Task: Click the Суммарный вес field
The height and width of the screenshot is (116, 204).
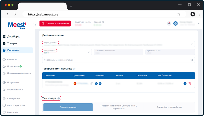Action: pyautogui.click(x=170, y=52)
